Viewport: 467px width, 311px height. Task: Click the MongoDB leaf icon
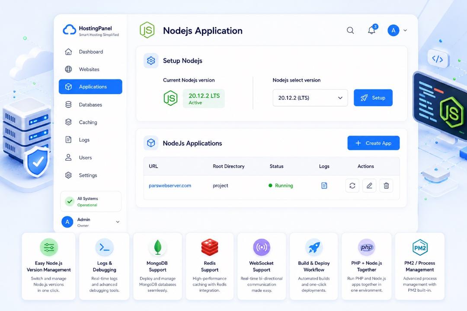(x=157, y=248)
